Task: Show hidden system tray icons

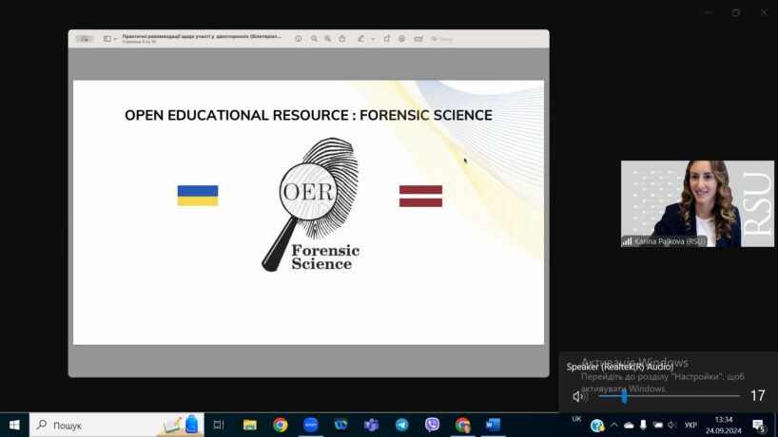Action: [613, 425]
